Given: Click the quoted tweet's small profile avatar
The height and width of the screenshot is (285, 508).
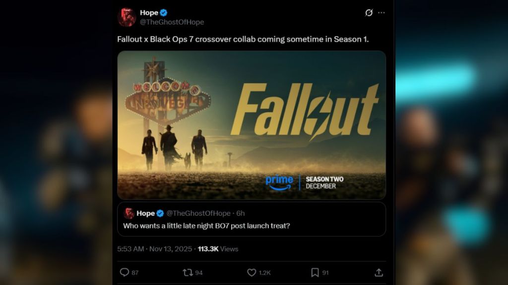Looking at the screenshot, I should coord(127,214).
